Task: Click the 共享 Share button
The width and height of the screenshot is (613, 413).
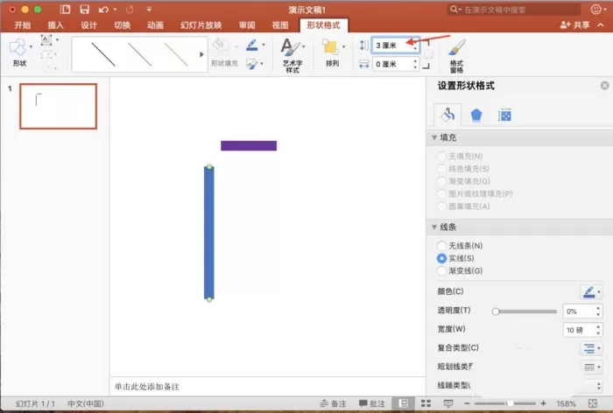Action: 574,25
